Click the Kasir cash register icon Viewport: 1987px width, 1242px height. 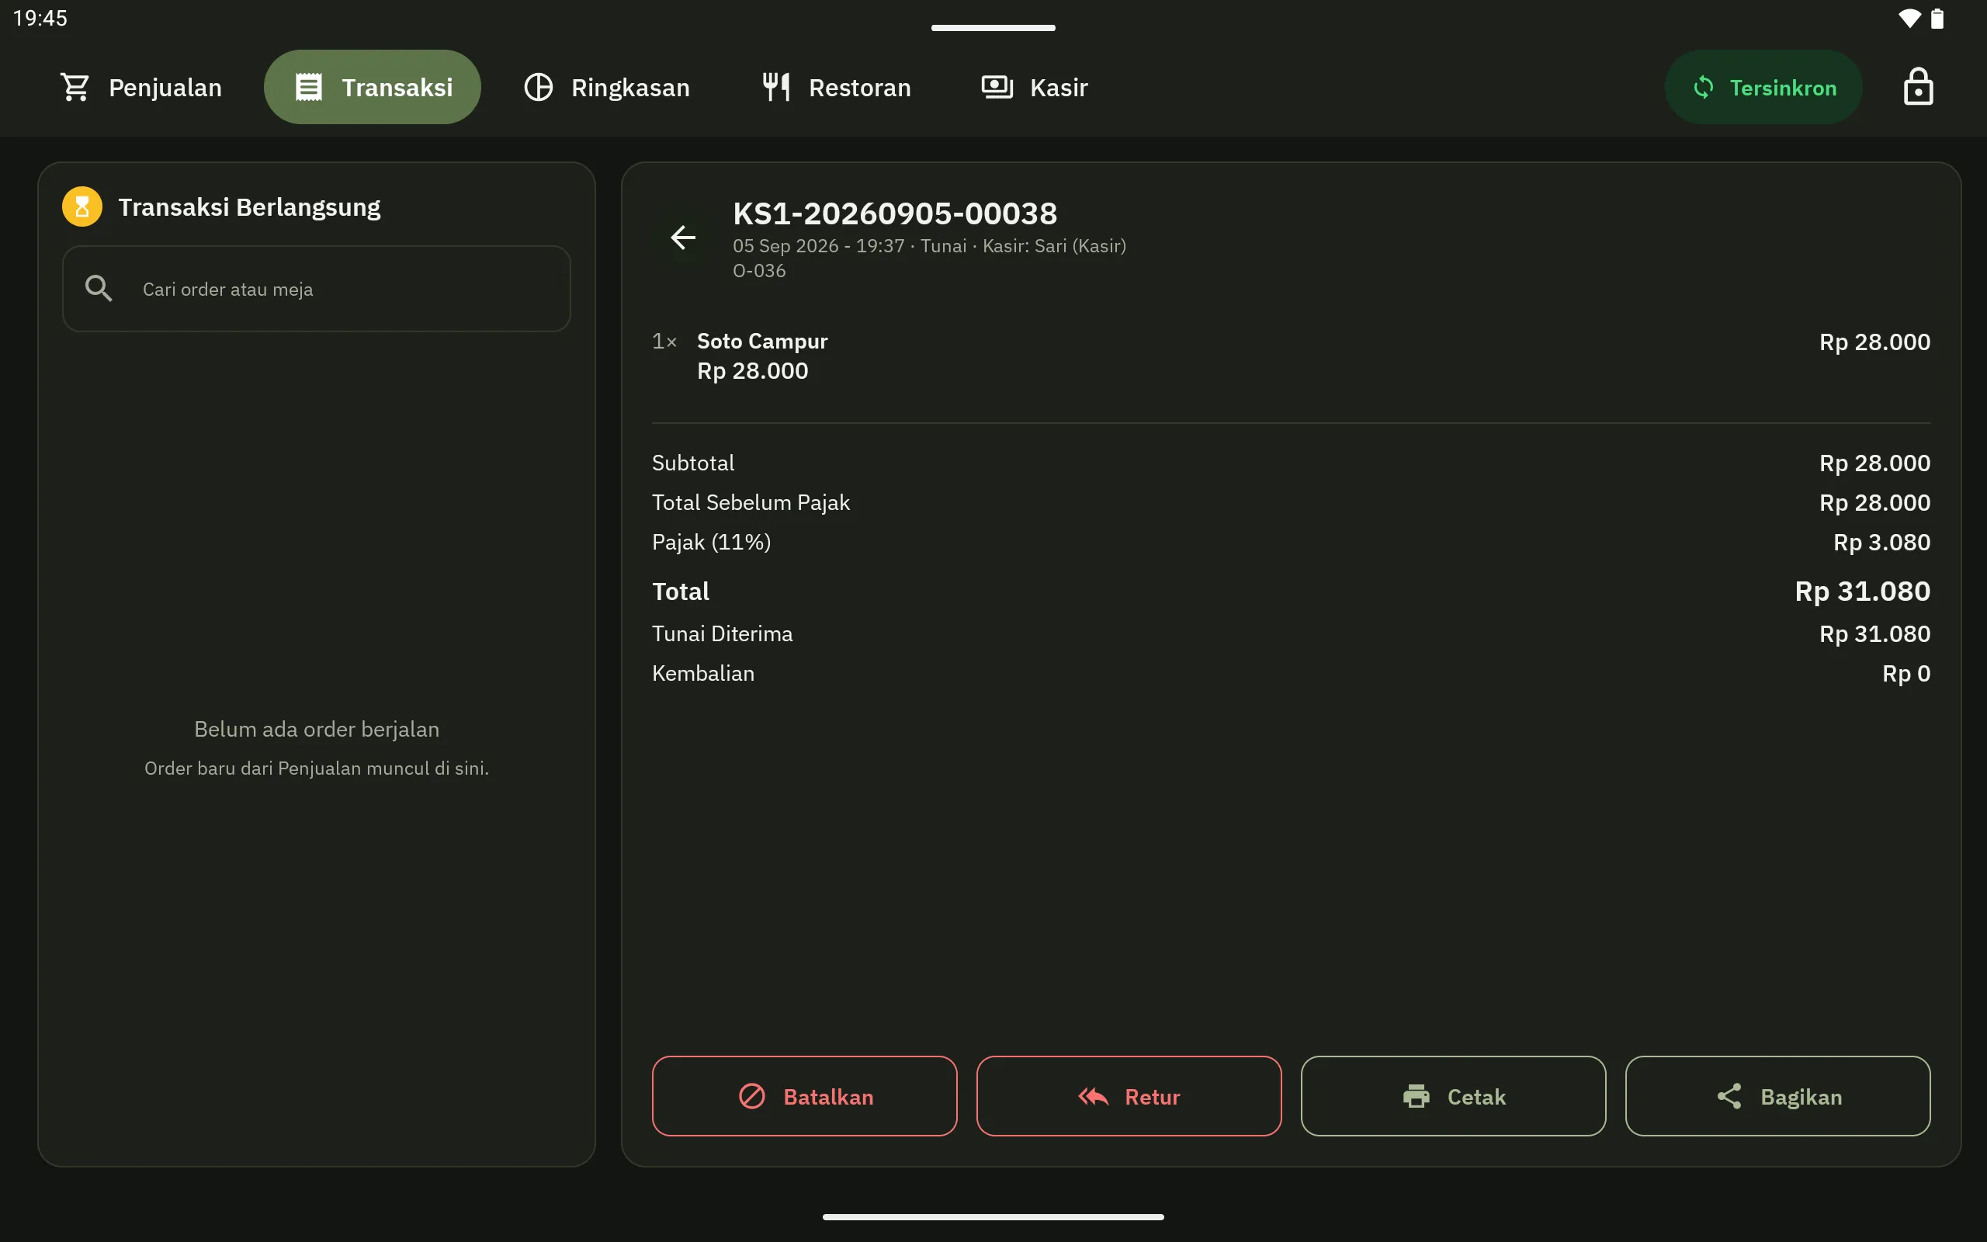pyautogui.click(x=997, y=87)
